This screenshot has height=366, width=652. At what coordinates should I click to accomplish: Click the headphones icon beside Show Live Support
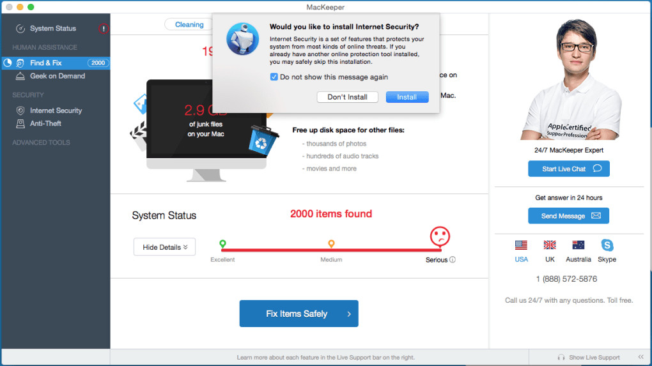coord(561,357)
